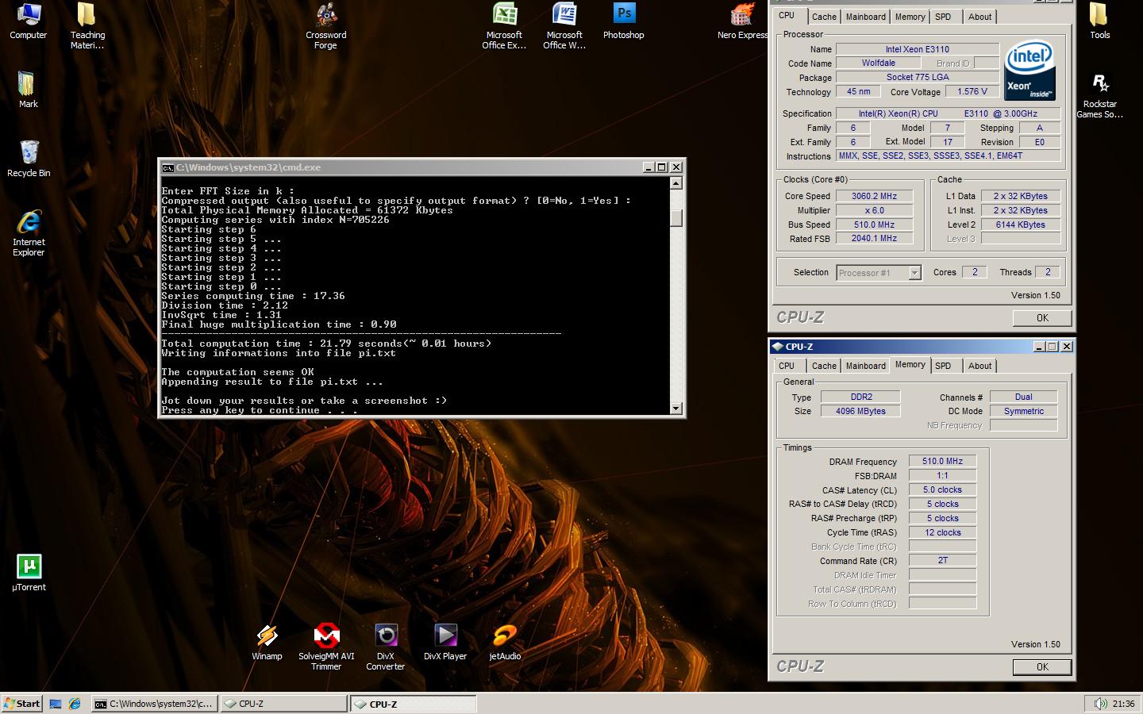Open the jetAudio desktop icon
This screenshot has width=1143, height=714.
[505, 642]
